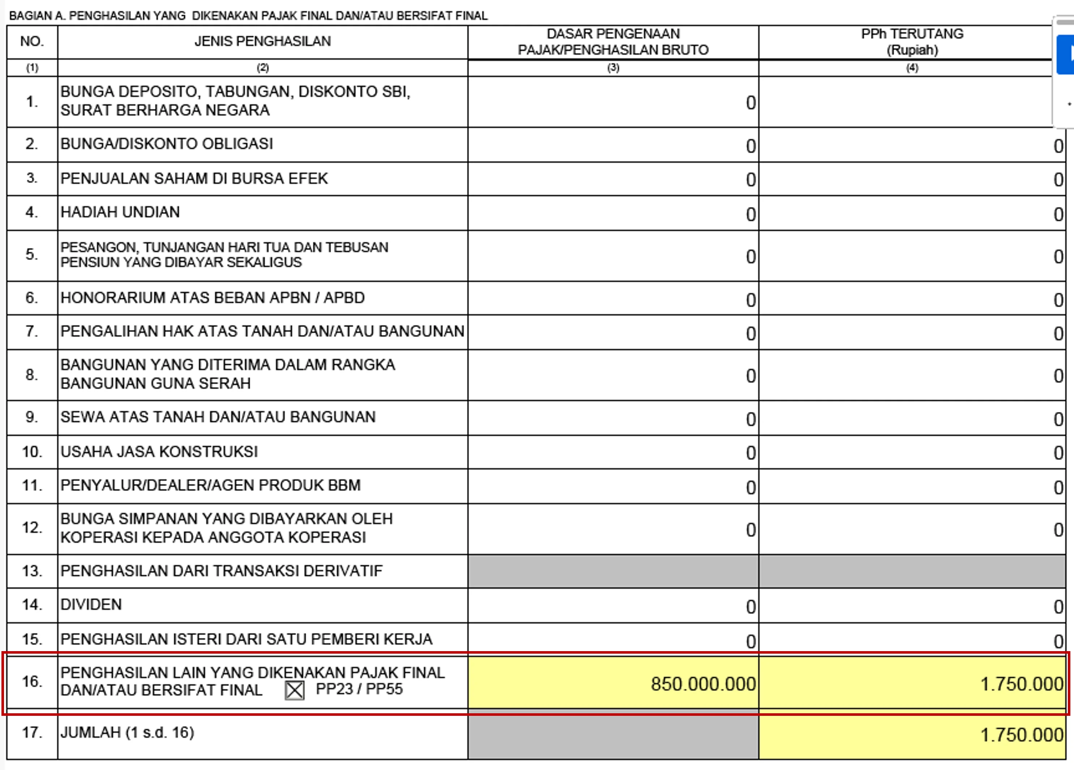Click the PPh terutang field for Dividen
This screenshot has height=770, width=1074.
point(912,606)
